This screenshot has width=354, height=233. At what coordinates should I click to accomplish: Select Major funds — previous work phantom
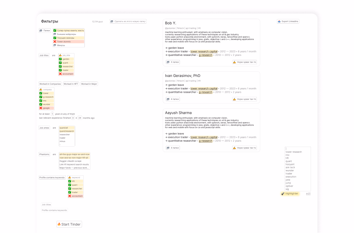pos(74,168)
